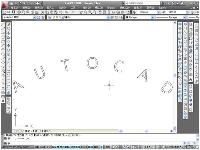Open the 插入(I) Insert menu
The height and width of the screenshot is (150, 200).
point(51,8)
